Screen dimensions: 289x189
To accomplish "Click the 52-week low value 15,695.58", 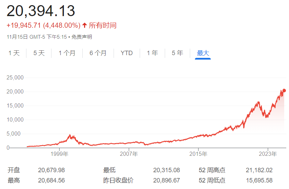I will [x=259, y=180].
